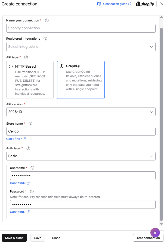Select the GraphQL radio option
The image size is (164, 243).
tap(62, 66)
